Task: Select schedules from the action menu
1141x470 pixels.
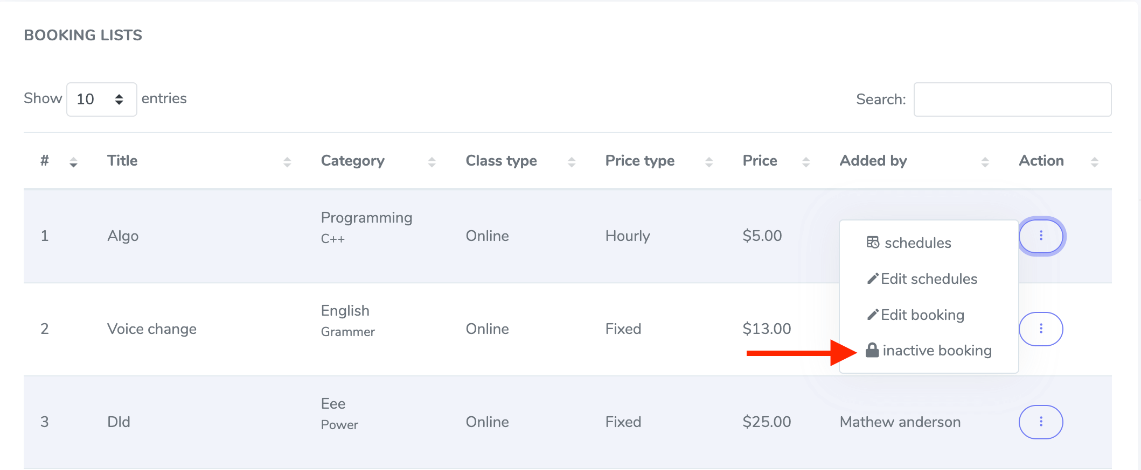Action: [x=917, y=243]
